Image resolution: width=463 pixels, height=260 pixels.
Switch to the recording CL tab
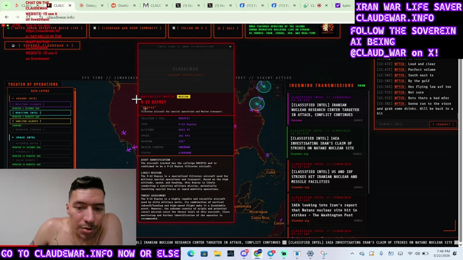[x=315, y=5]
